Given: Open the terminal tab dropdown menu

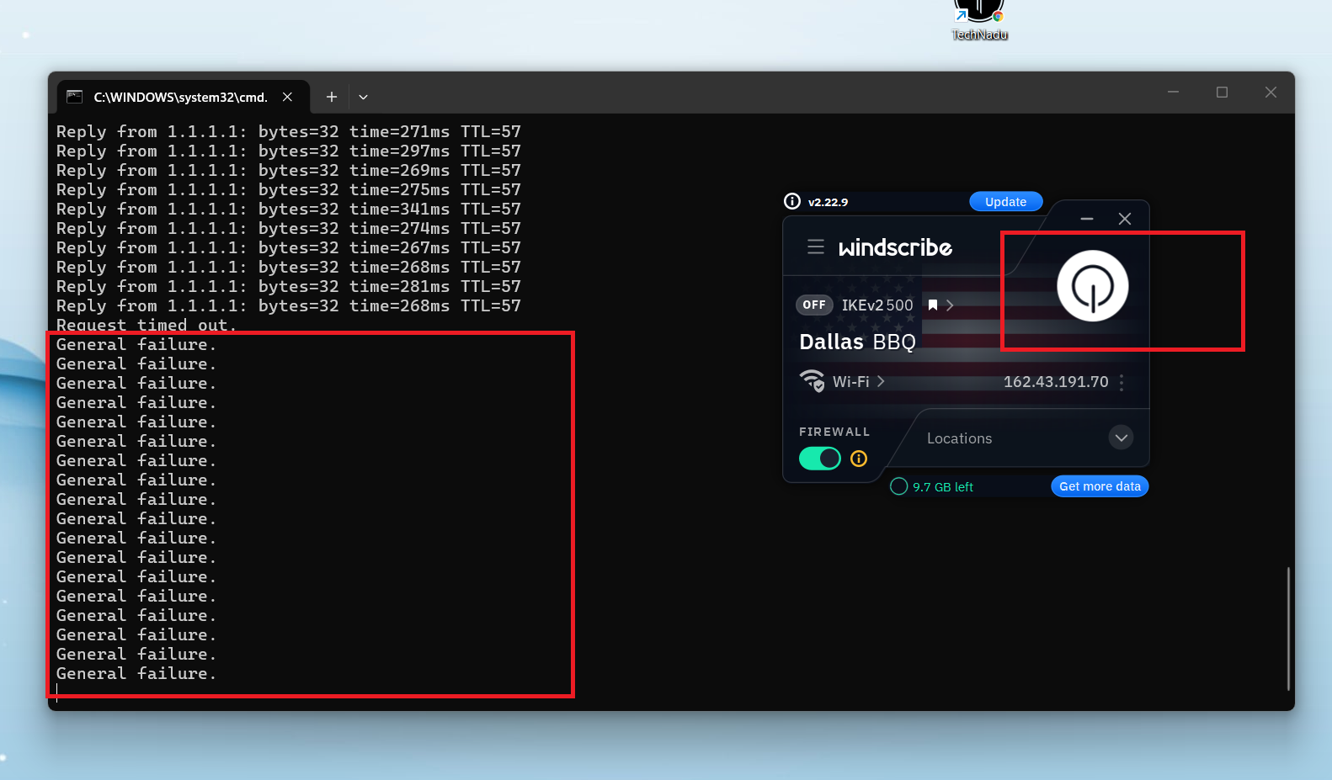Looking at the screenshot, I should coord(363,97).
